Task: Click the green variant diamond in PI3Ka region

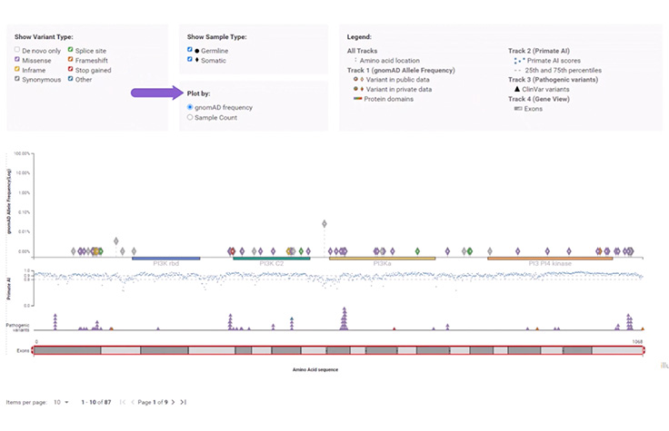Action: click(417, 250)
